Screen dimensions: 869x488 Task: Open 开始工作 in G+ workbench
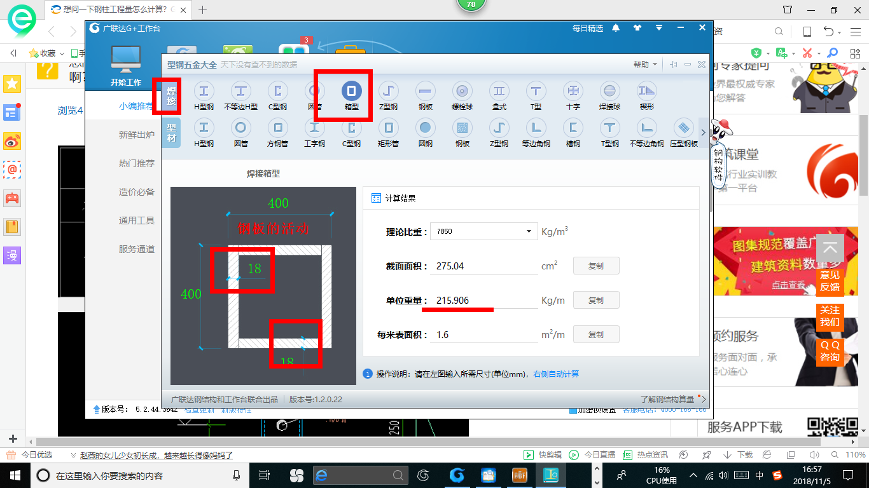pos(126,65)
